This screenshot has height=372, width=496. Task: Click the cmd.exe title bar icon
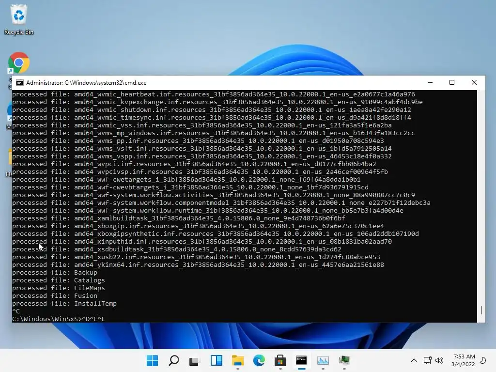coord(19,83)
